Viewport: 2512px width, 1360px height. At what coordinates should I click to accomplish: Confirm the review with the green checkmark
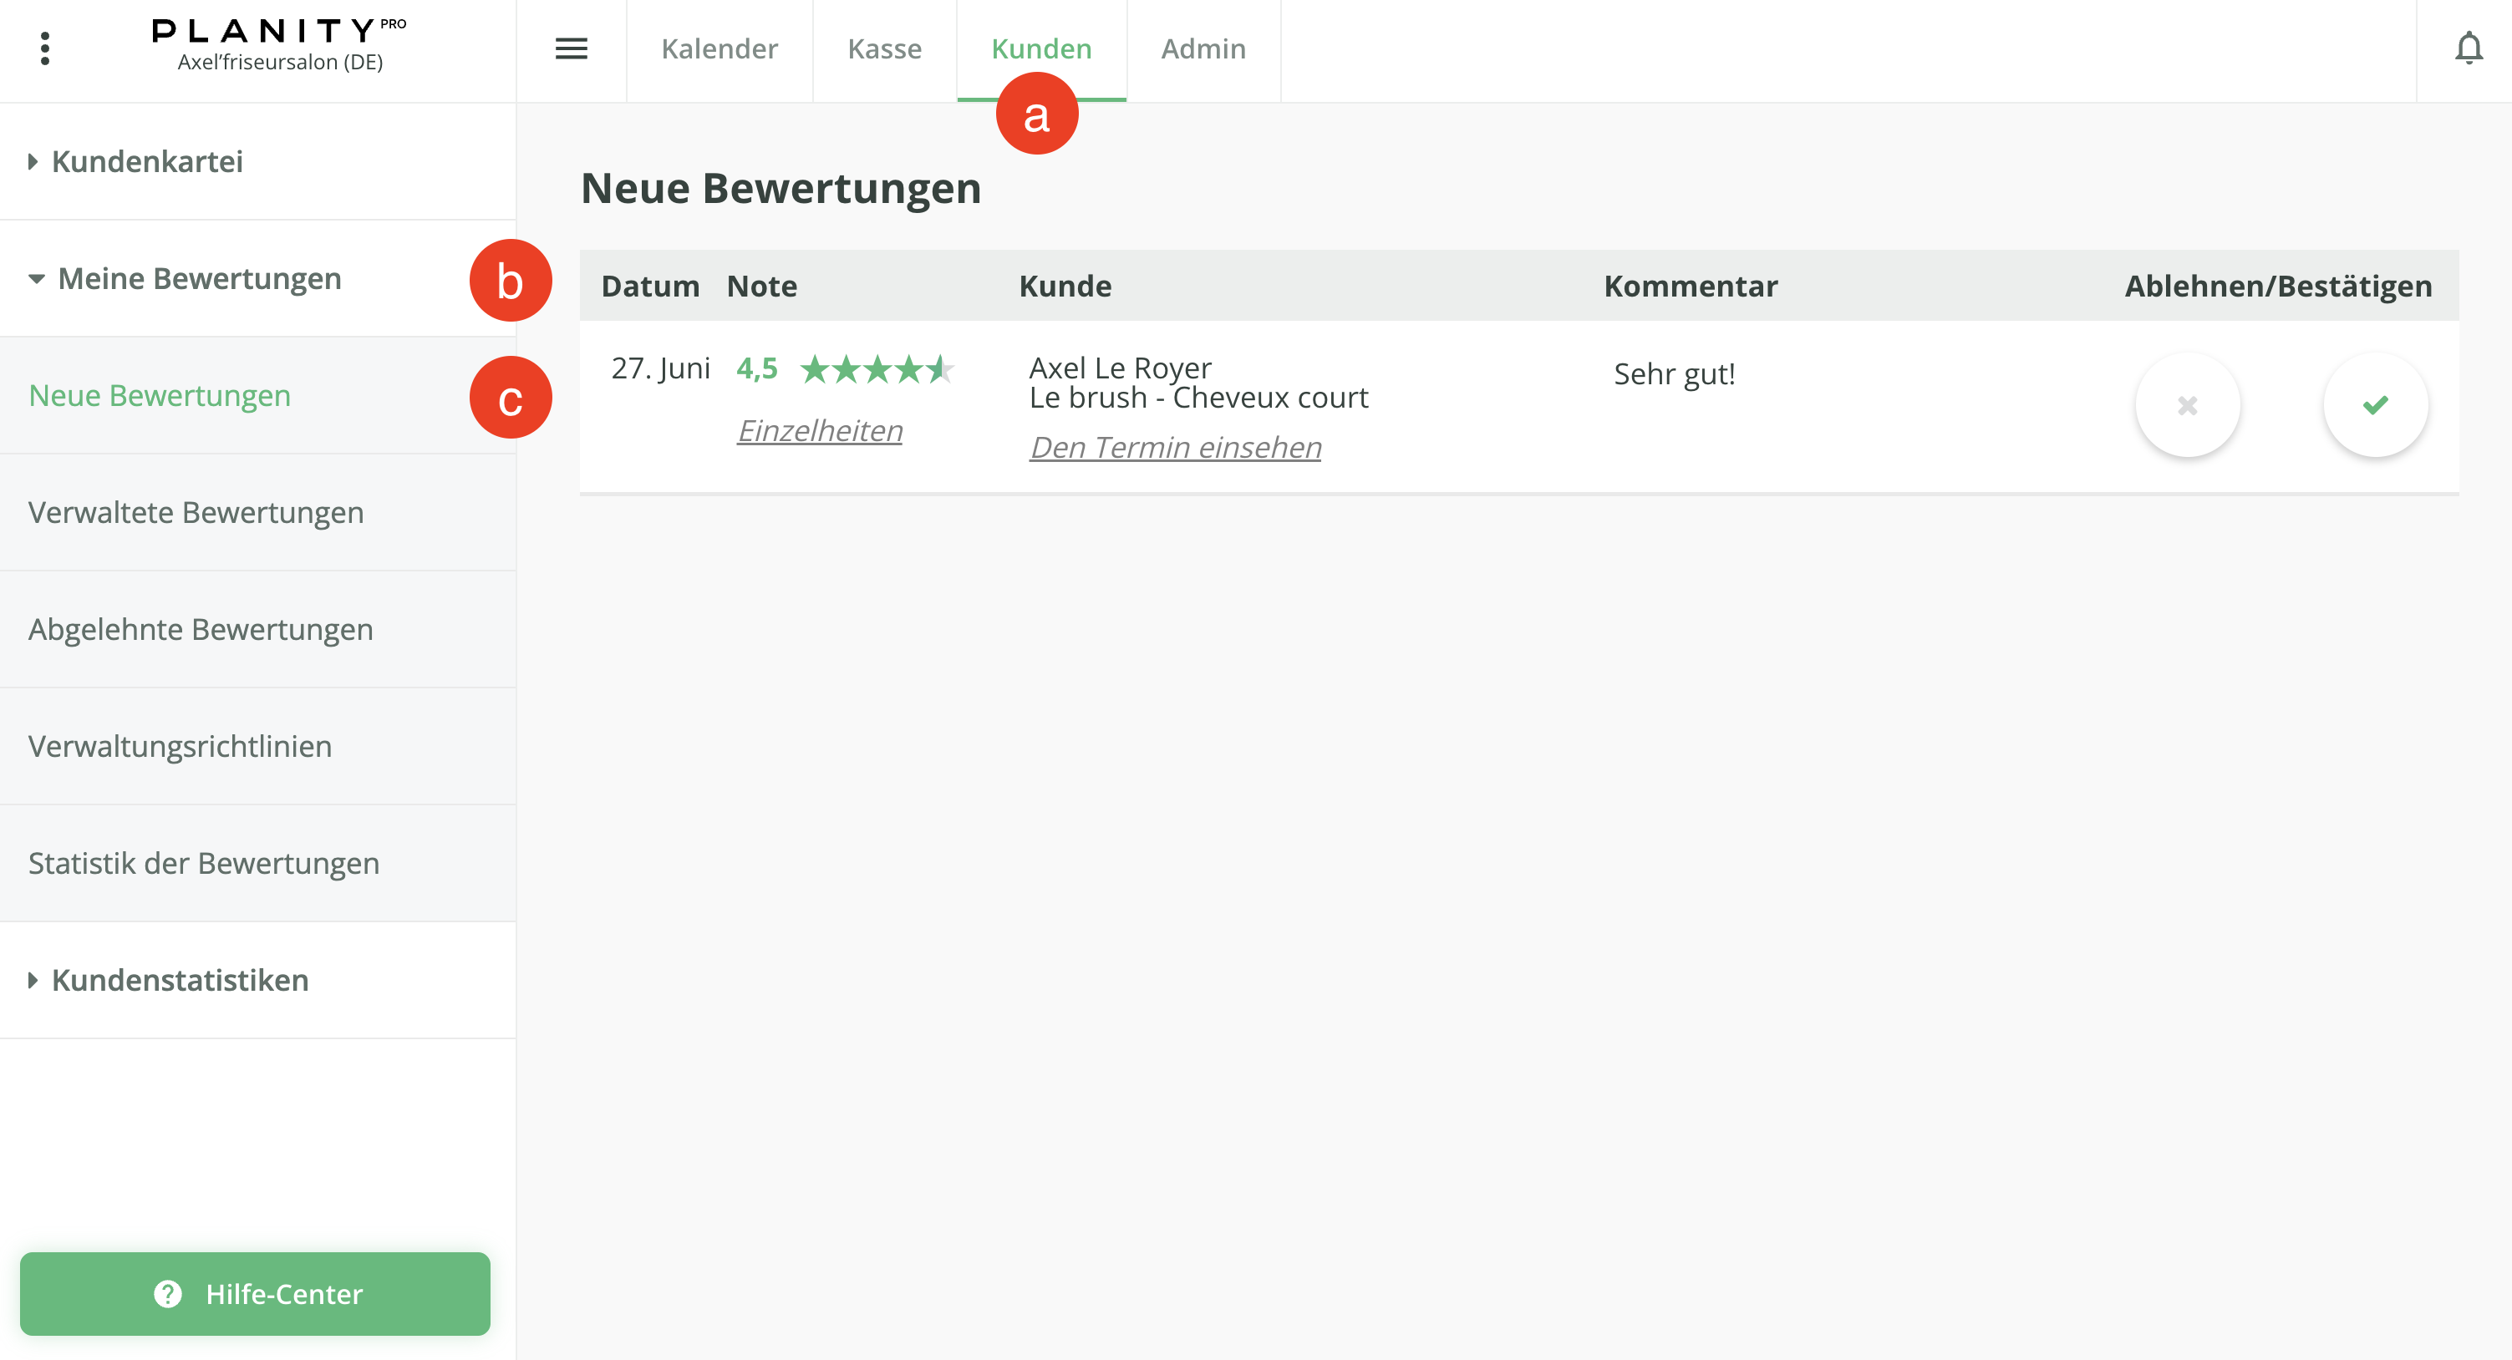2374,405
